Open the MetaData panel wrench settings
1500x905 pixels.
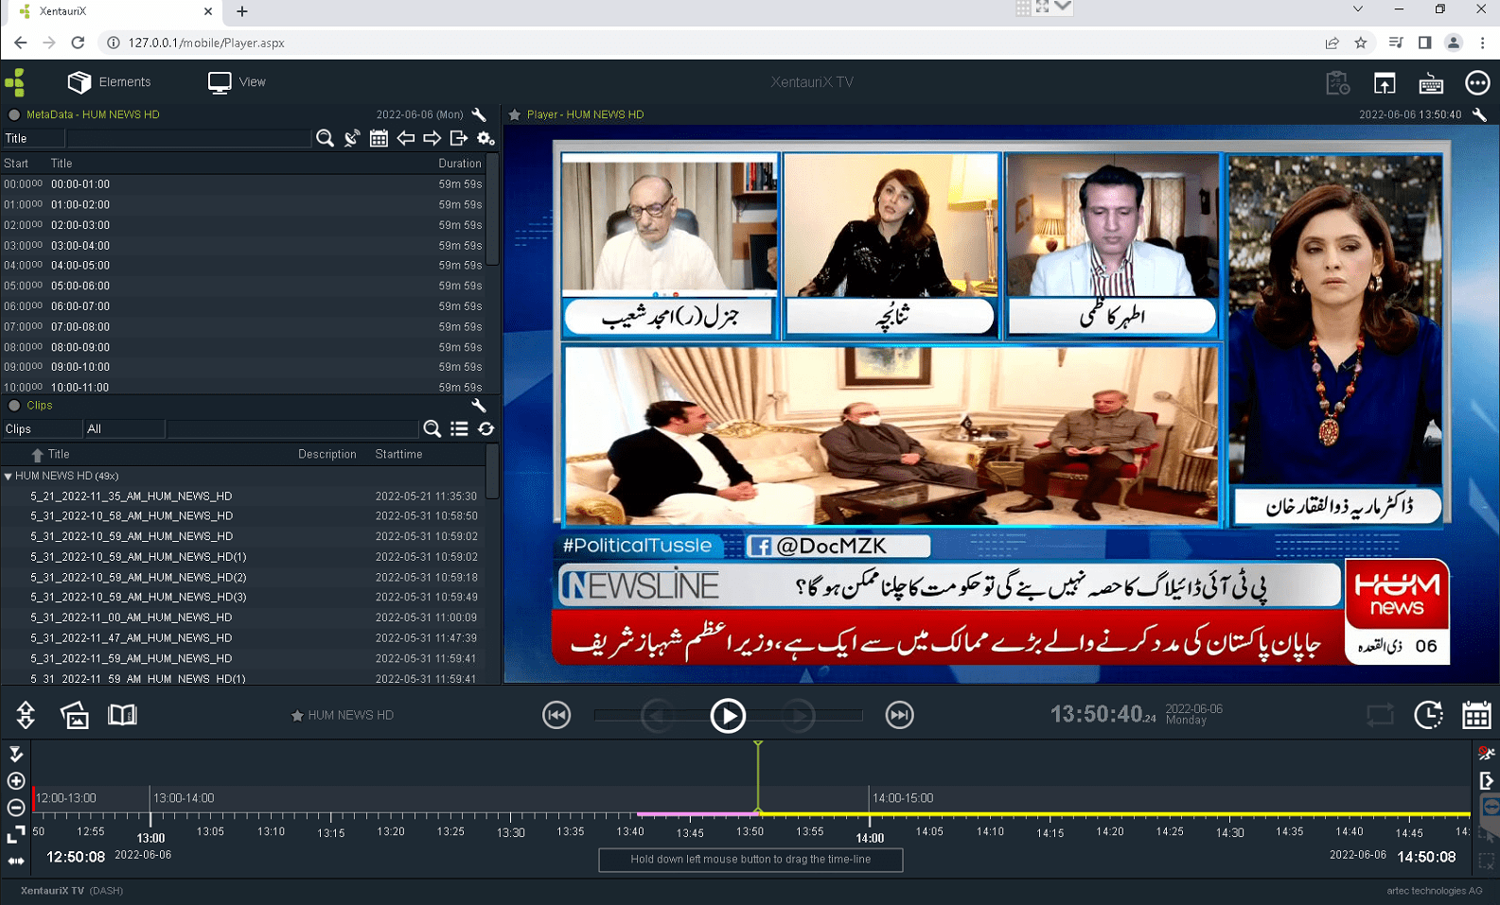[x=479, y=114]
